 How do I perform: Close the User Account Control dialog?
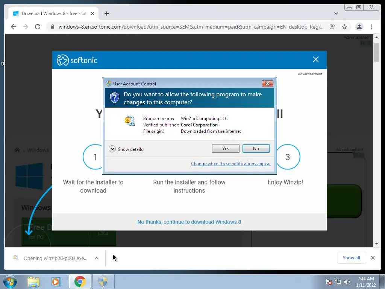coord(267,84)
